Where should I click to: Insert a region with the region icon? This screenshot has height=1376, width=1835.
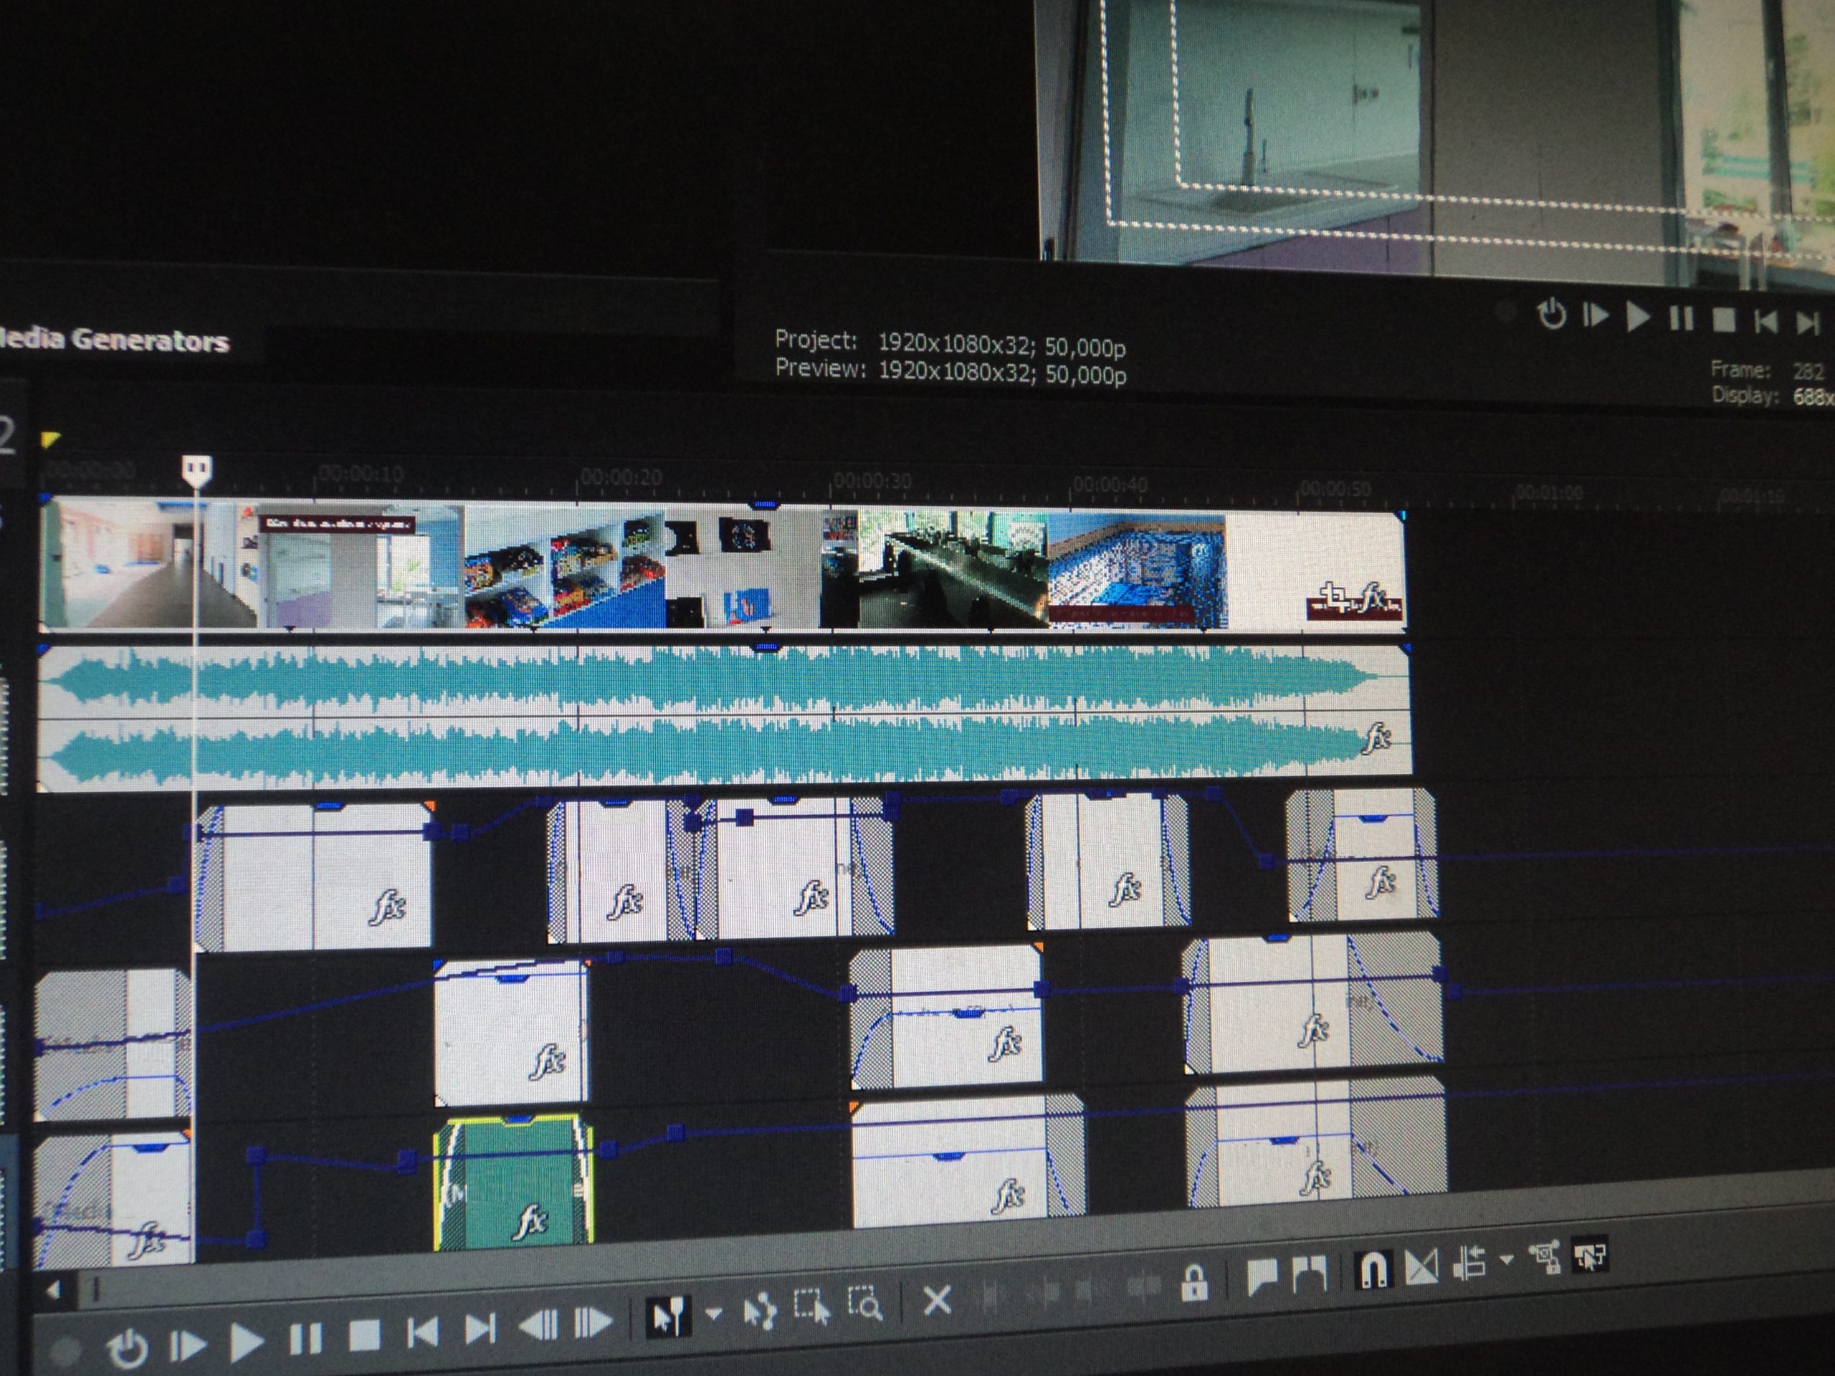(1310, 1275)
